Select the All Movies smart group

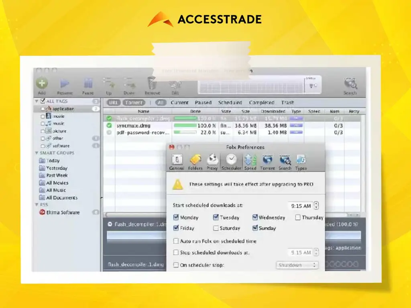pyautogui.click(x=53, y=183)
